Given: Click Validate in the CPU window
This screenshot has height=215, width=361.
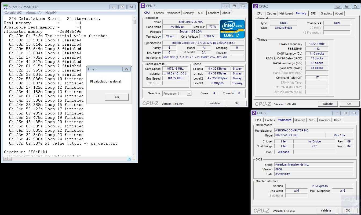Looking at the screenshot, I should [x=215, y=103].
